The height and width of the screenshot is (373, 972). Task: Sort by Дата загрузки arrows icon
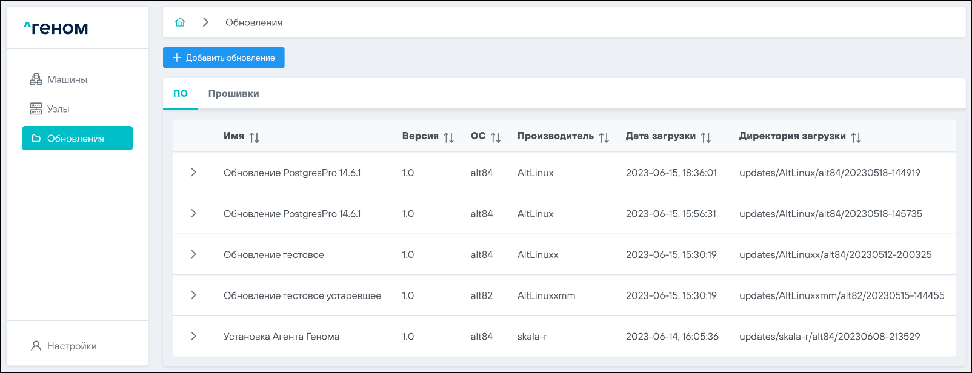pos(706,137)
